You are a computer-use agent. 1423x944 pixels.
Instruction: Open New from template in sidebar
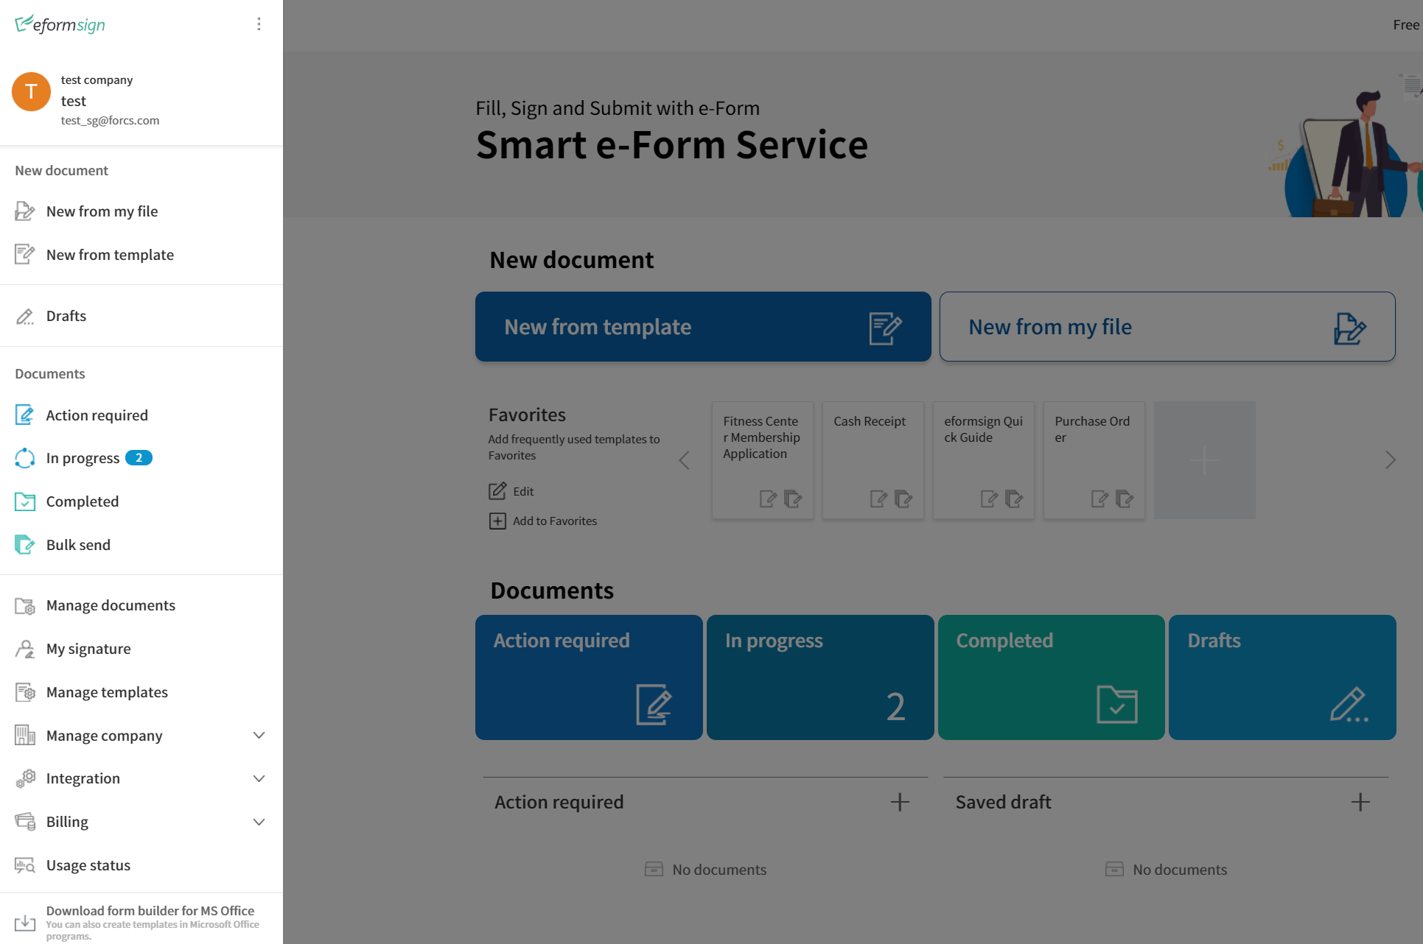tap(141, 255)
